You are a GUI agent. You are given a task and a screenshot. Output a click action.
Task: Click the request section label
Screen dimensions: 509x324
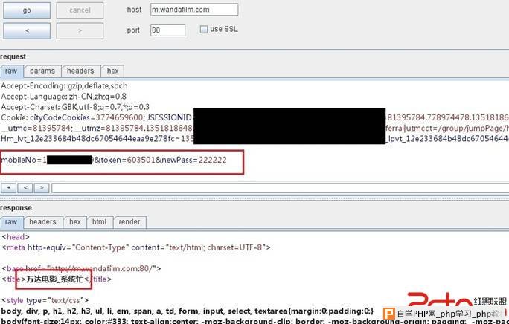coord(13,56)
